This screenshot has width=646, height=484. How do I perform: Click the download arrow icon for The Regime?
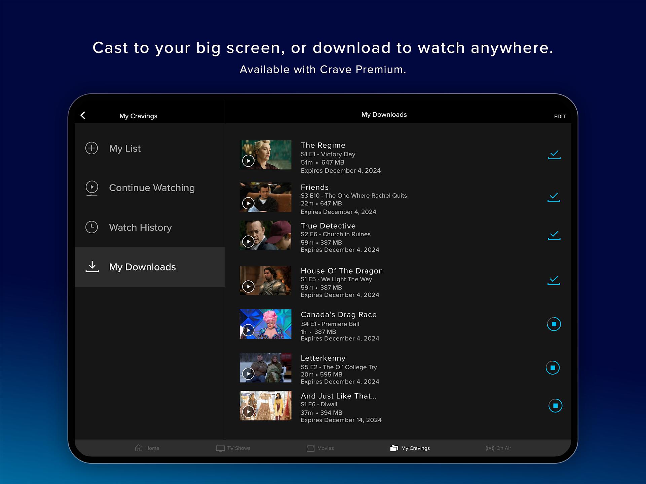coord(554,155)
